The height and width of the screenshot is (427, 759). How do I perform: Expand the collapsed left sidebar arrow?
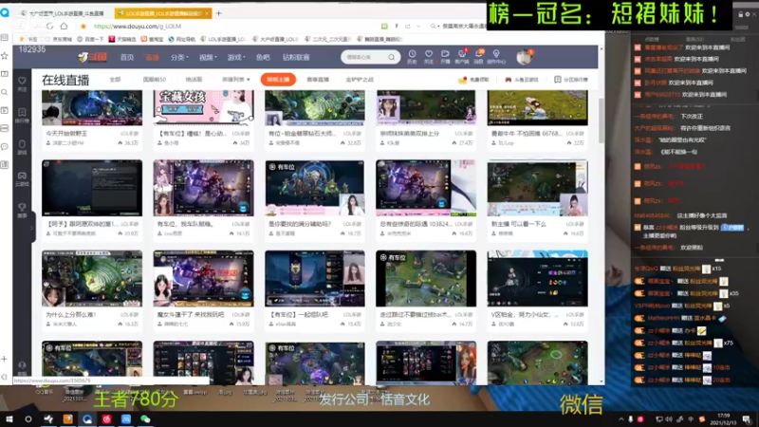point(32,227)
